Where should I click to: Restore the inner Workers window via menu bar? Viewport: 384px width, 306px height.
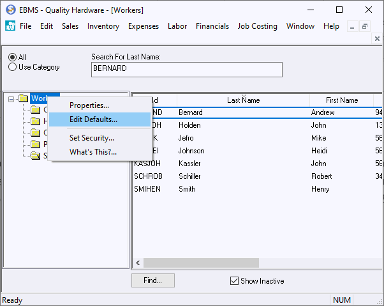[364, 26]
